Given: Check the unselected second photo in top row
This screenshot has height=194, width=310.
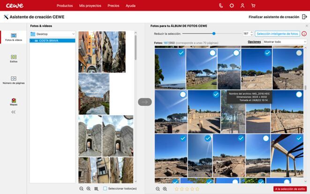Looking at the screenshot, I should pyautogui.click(x=212, y=53).
